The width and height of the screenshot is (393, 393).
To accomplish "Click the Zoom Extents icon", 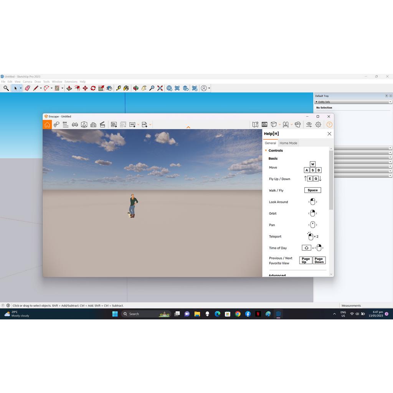I will 160,88.
